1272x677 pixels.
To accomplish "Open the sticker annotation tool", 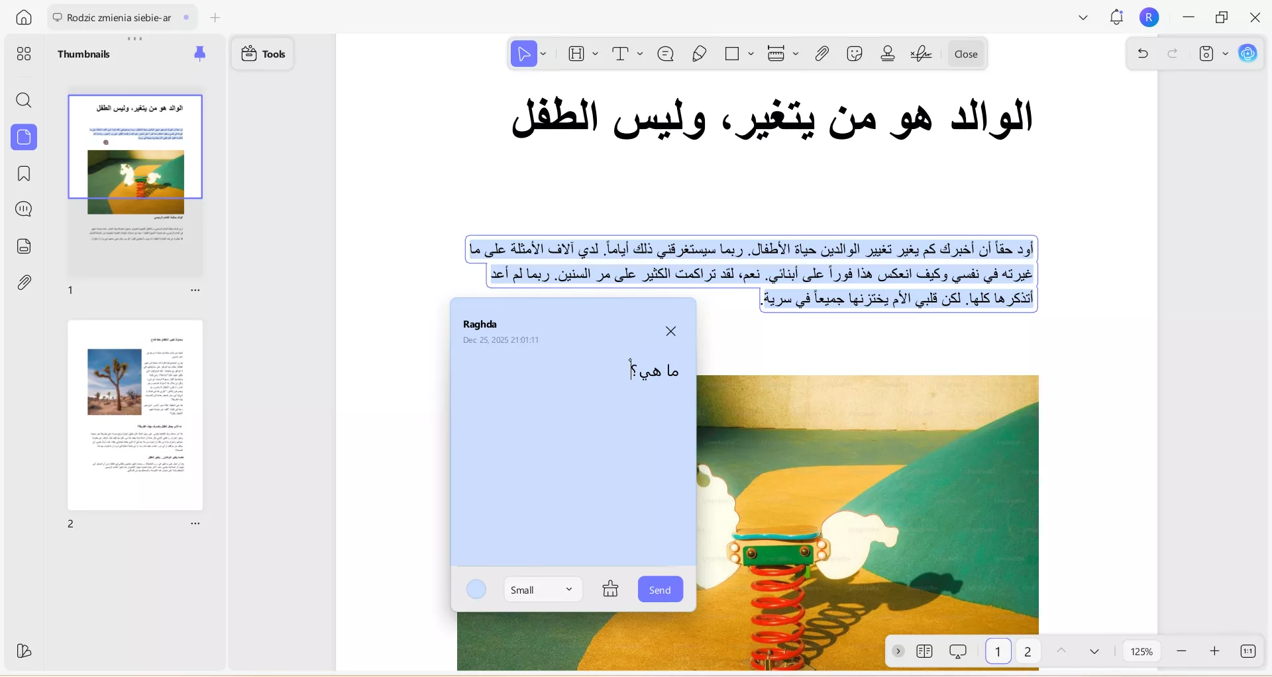I will [x=855, y=54].
